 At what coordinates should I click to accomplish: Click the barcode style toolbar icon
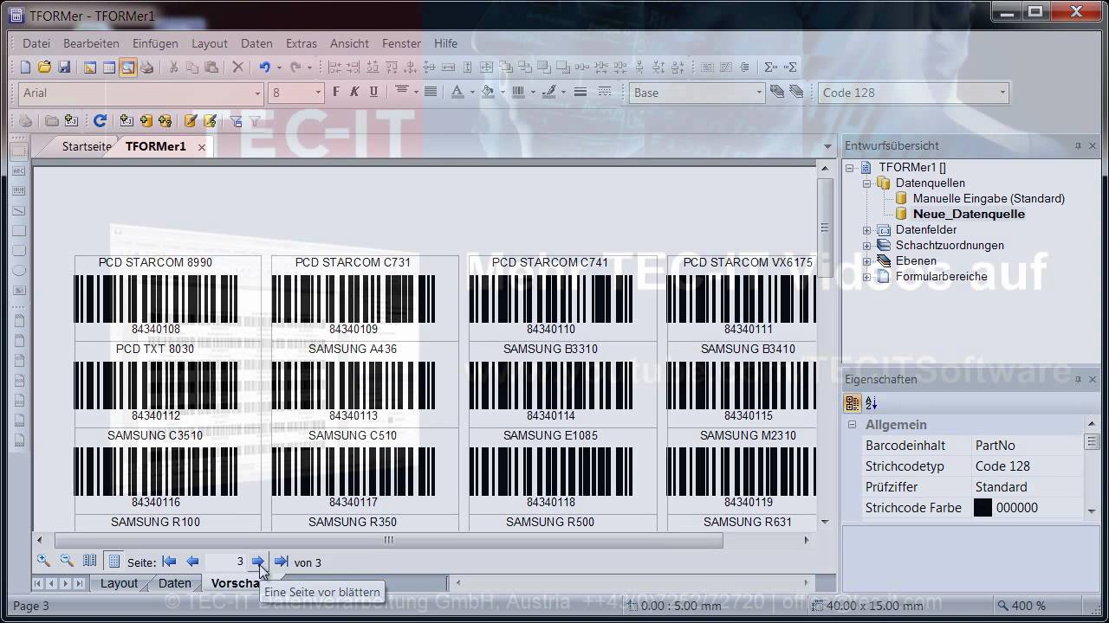[518, 92]
